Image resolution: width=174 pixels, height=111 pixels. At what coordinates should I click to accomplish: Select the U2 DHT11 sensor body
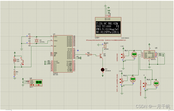click(36, 83)
